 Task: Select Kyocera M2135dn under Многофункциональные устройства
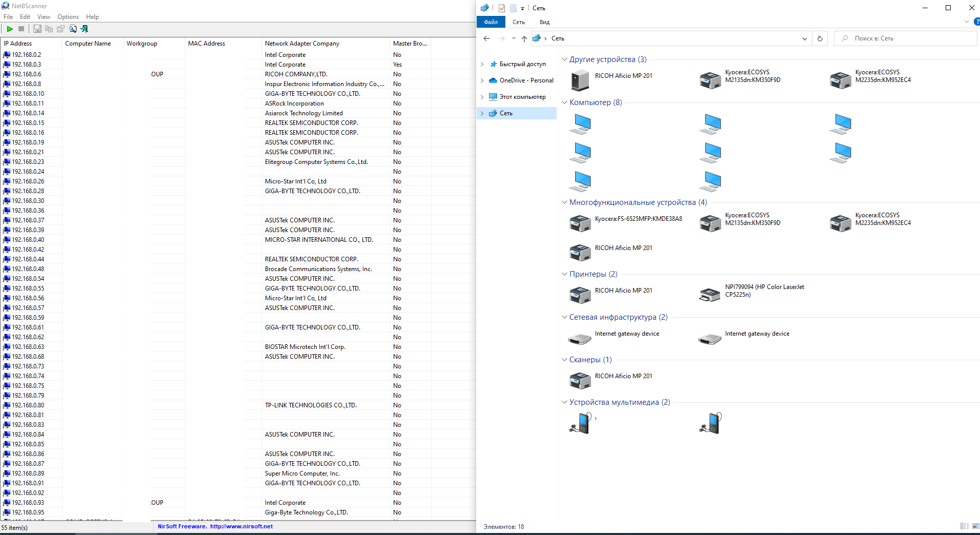coord(741,223)
